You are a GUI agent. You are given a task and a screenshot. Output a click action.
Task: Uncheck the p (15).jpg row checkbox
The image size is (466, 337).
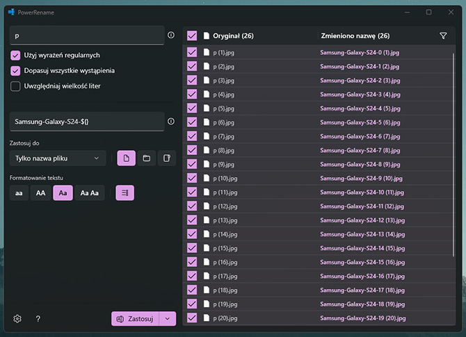tap(192, 248)
